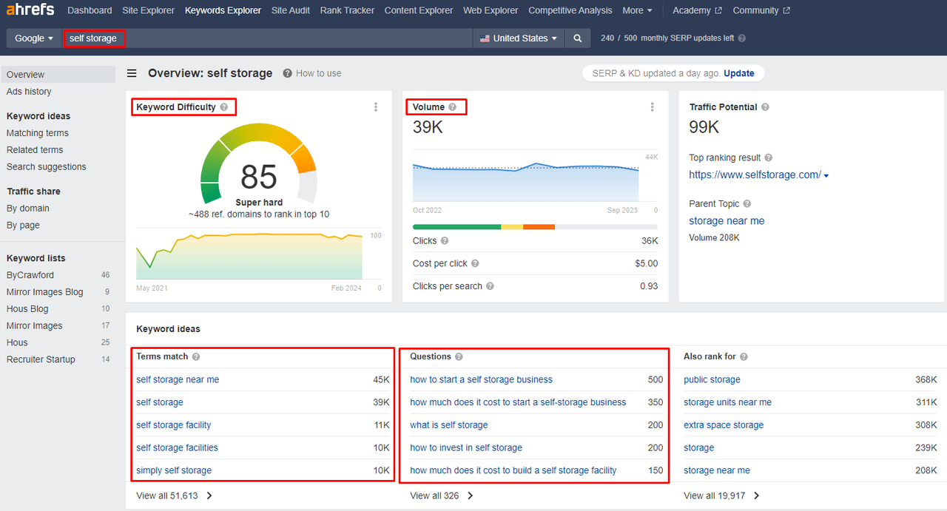
Task: Open Matching terms in sidebar
Action: 38,133
